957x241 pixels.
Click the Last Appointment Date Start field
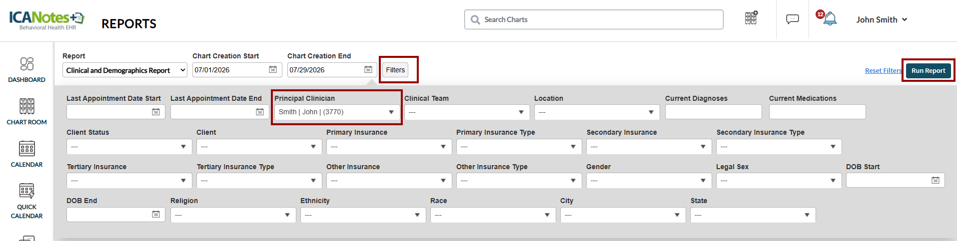click(x=115, y=112)
